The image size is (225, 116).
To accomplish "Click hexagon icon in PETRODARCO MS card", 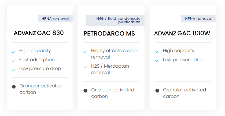I will coord(86,91).
